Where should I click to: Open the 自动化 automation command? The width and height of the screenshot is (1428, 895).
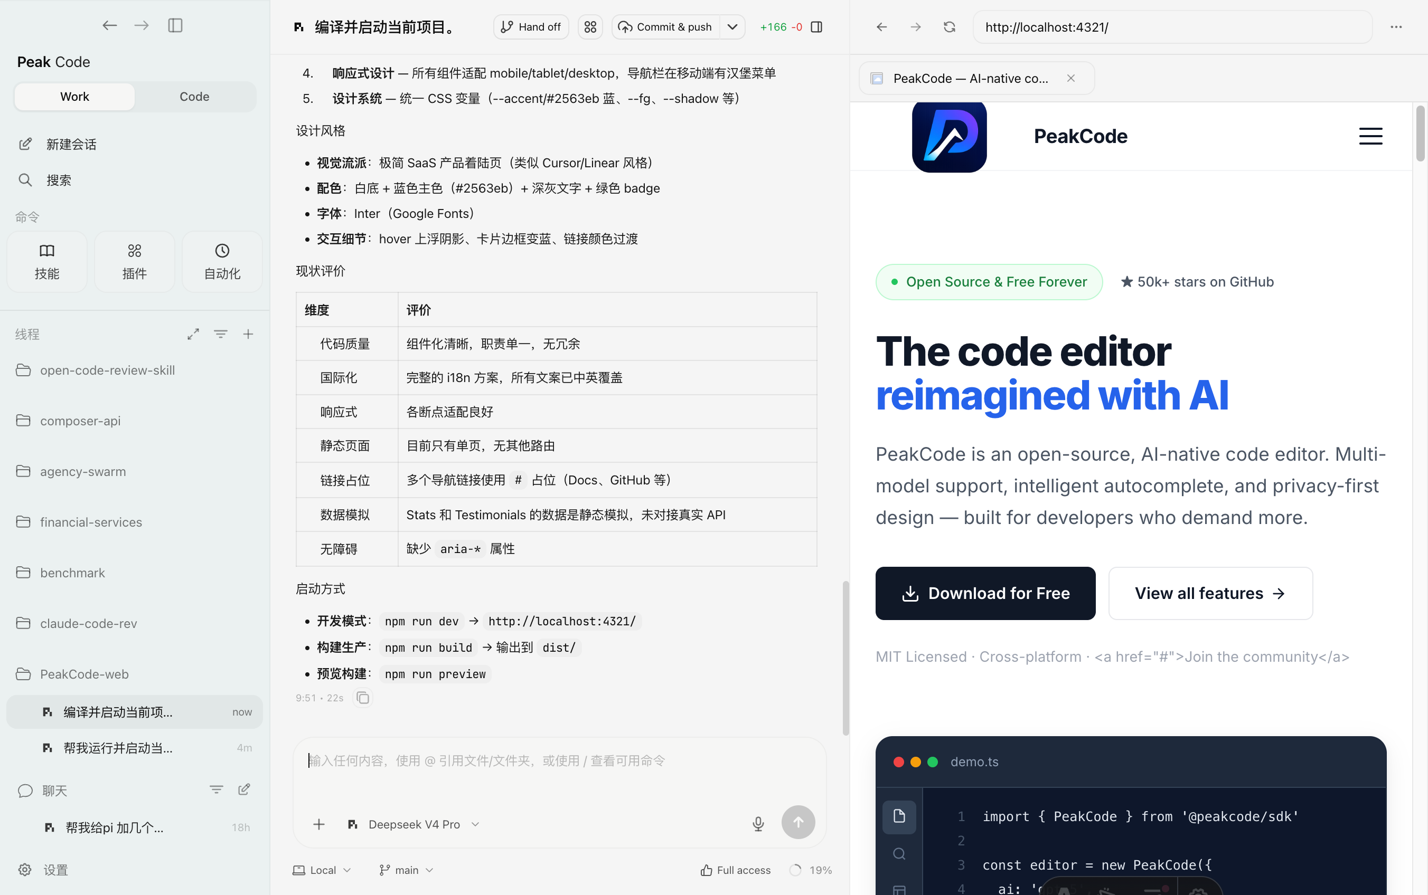tap(222, 262)
